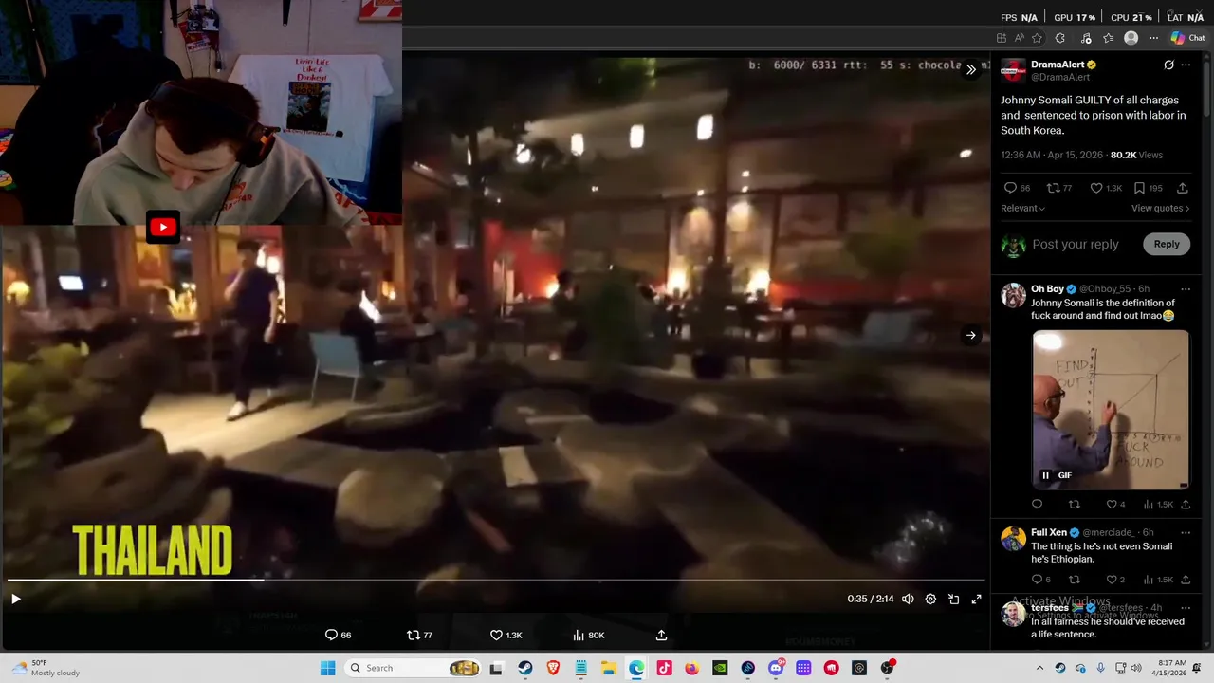Open Windows Start menu
The width and height of the screenshot is (1214, 683).
[x=327, y=668]
